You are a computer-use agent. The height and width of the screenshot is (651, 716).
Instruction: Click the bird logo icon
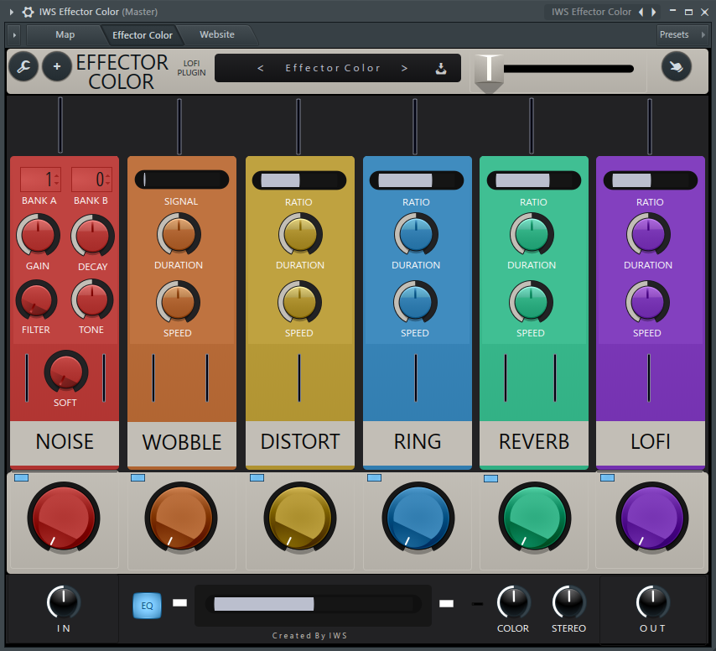click(676, 67)
